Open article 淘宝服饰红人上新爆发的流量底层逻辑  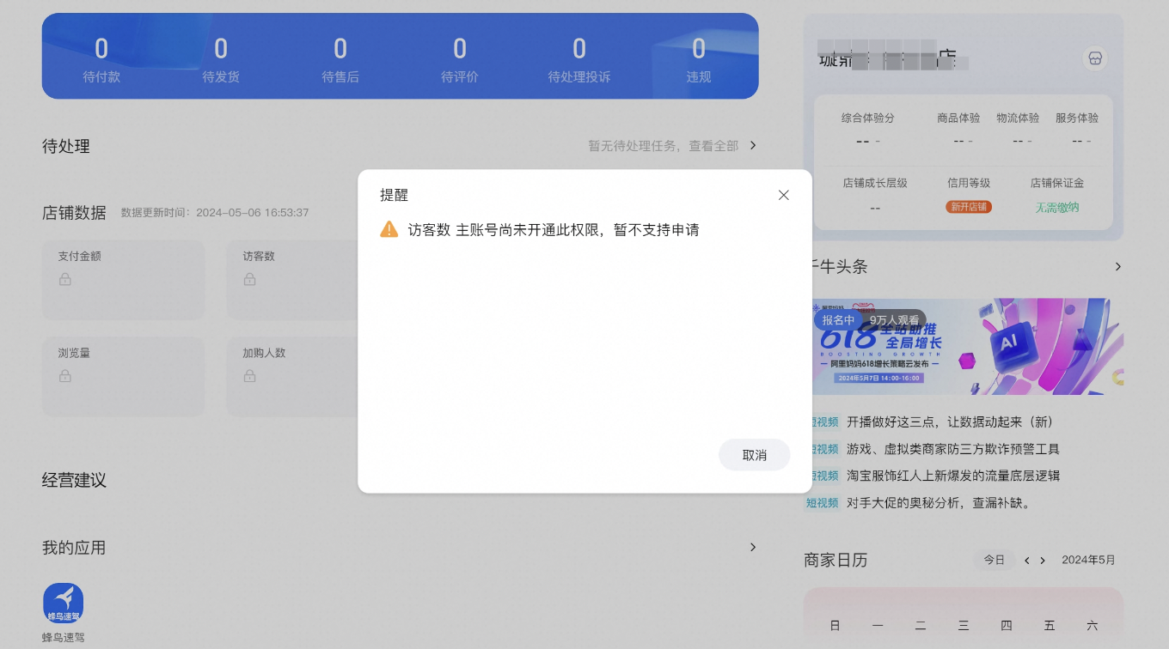pyautogui.click(x=953, y=476)
